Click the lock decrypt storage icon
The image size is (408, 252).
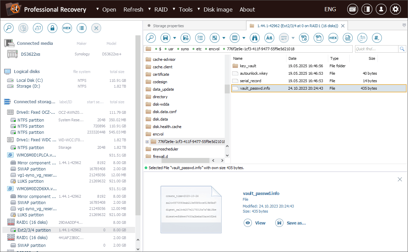[52, 28]
